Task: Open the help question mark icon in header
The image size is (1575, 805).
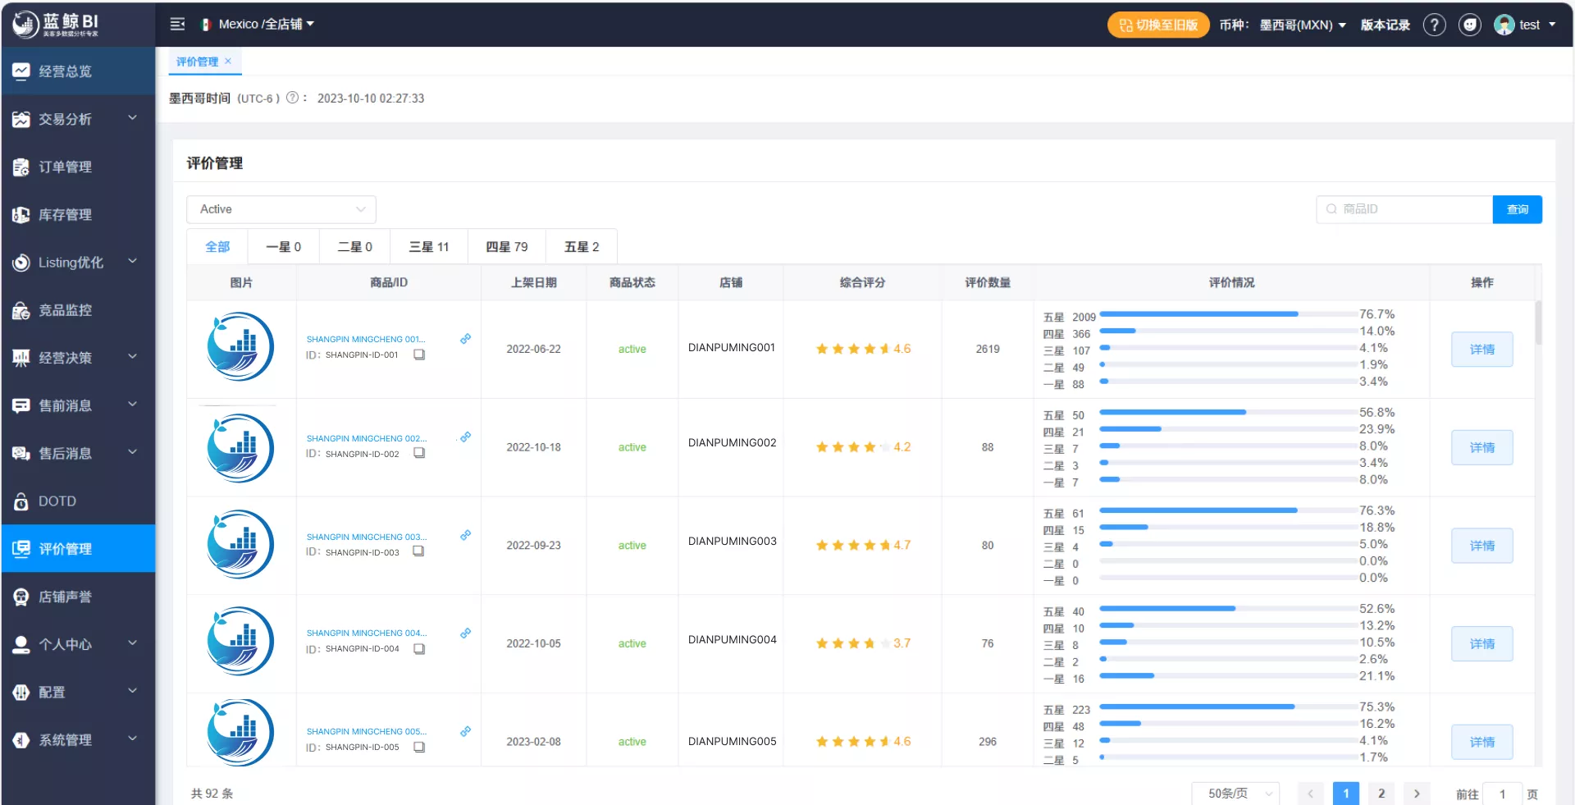Action: (1434, 25)
